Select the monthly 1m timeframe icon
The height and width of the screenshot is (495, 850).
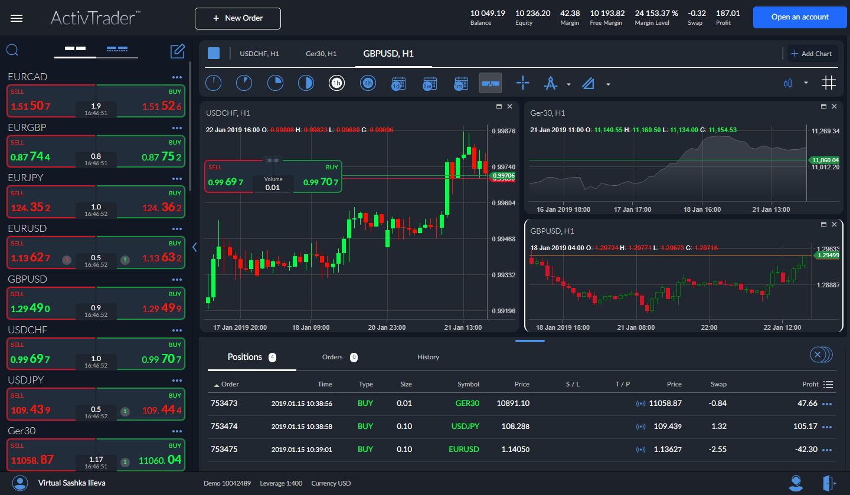point(461,83)
